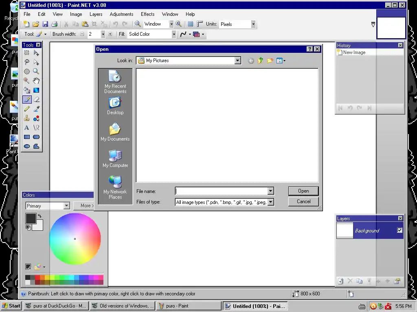Select the Magic Wand tool
Viewport: 417px width, 312px height.
(27, 81)
